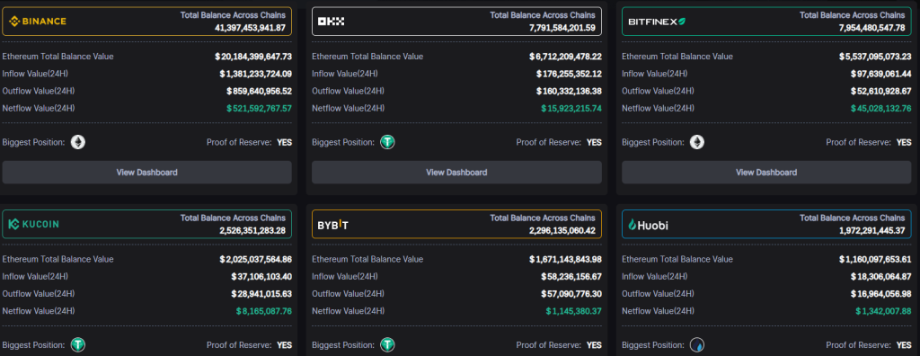Open OKX View Dashboard button
The height and width of the screenshot is (356, 920).
[456, 172]
